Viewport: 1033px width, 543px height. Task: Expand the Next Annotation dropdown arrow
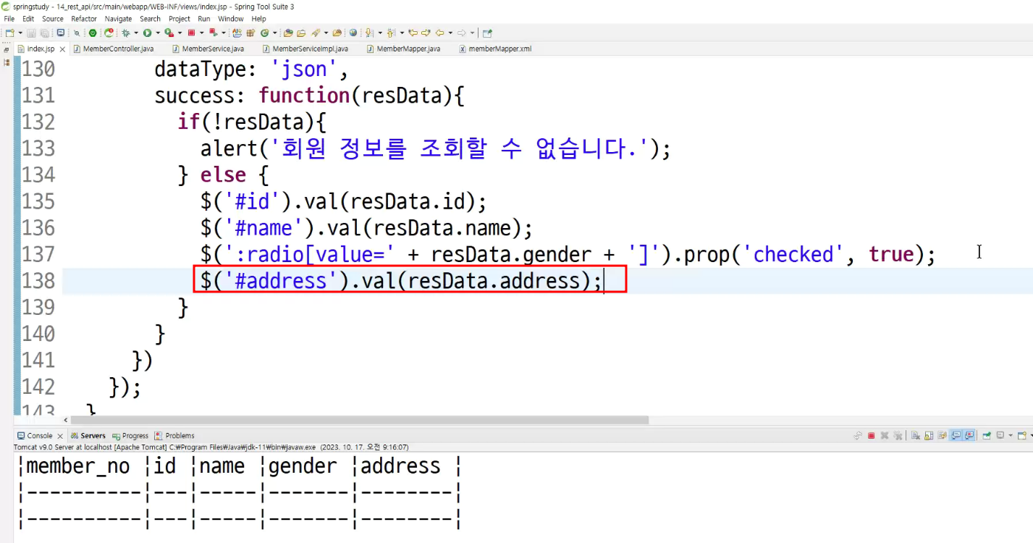[380, 33]
